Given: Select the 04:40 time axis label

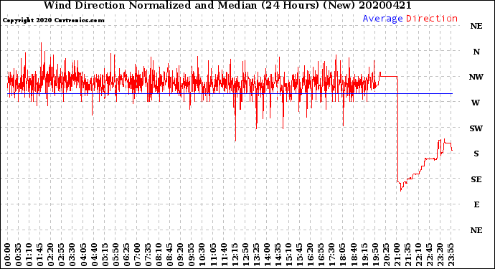Looking at the screenshot, I should point(94,255).
